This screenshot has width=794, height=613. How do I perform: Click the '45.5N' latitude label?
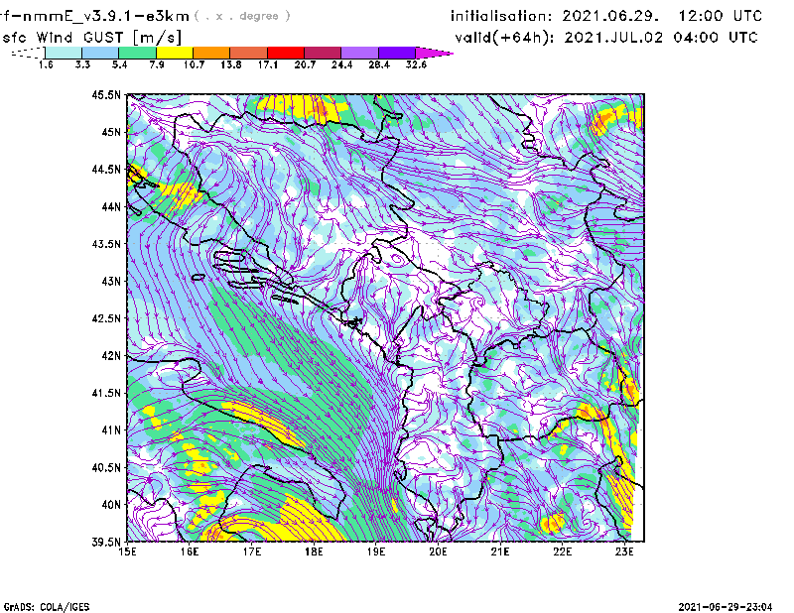(106, 94)
